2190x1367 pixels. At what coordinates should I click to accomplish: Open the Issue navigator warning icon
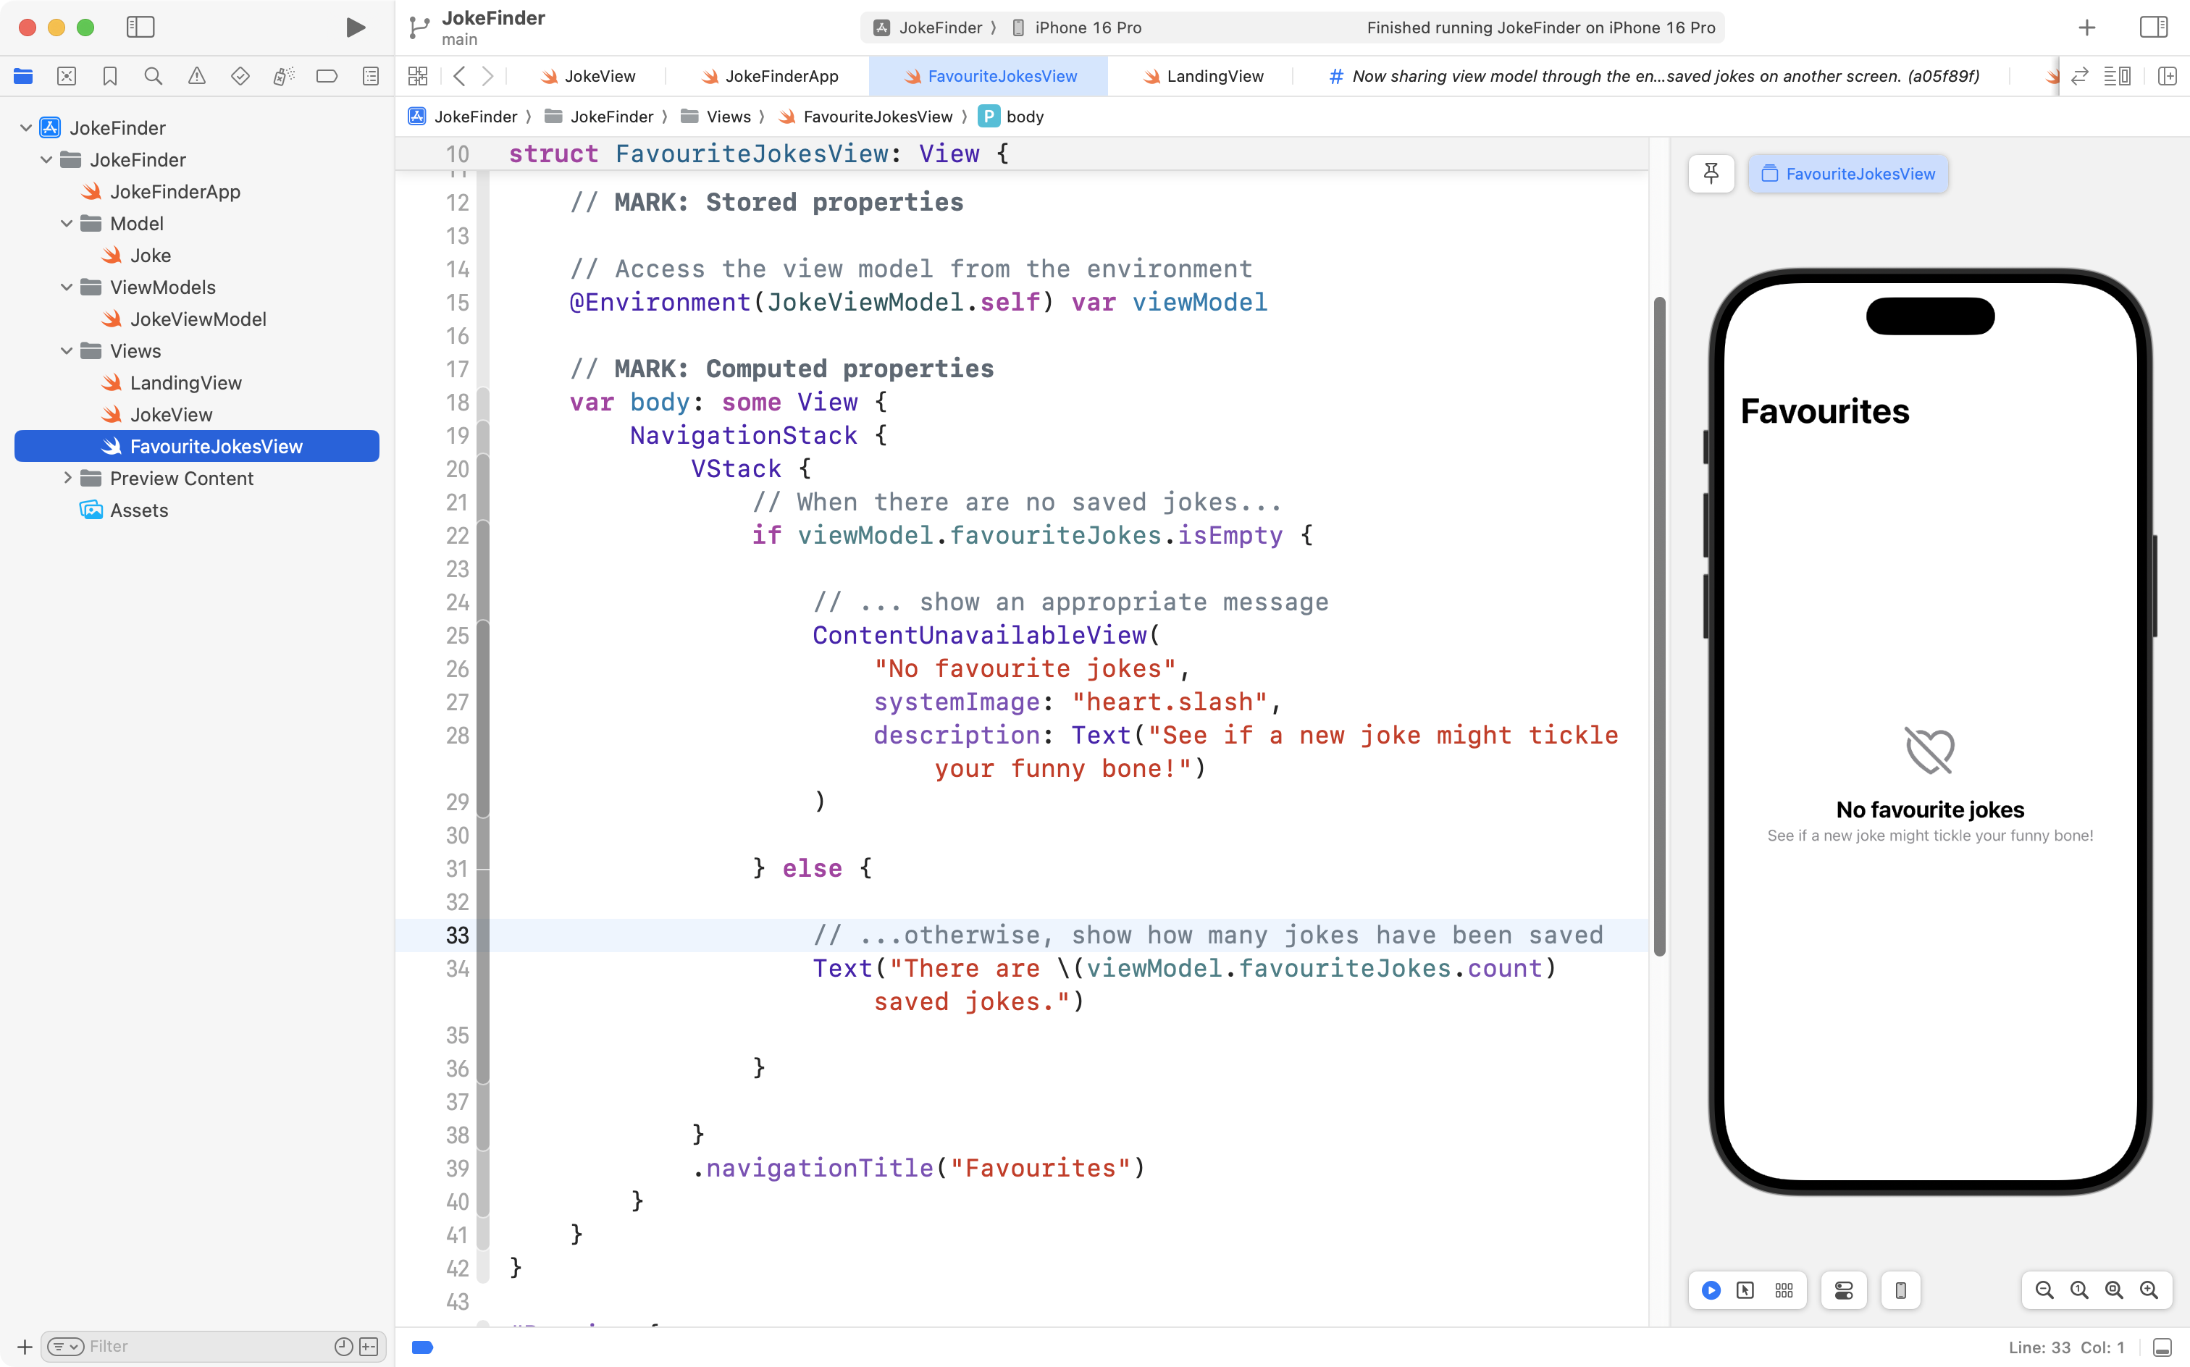coord(196,76)
